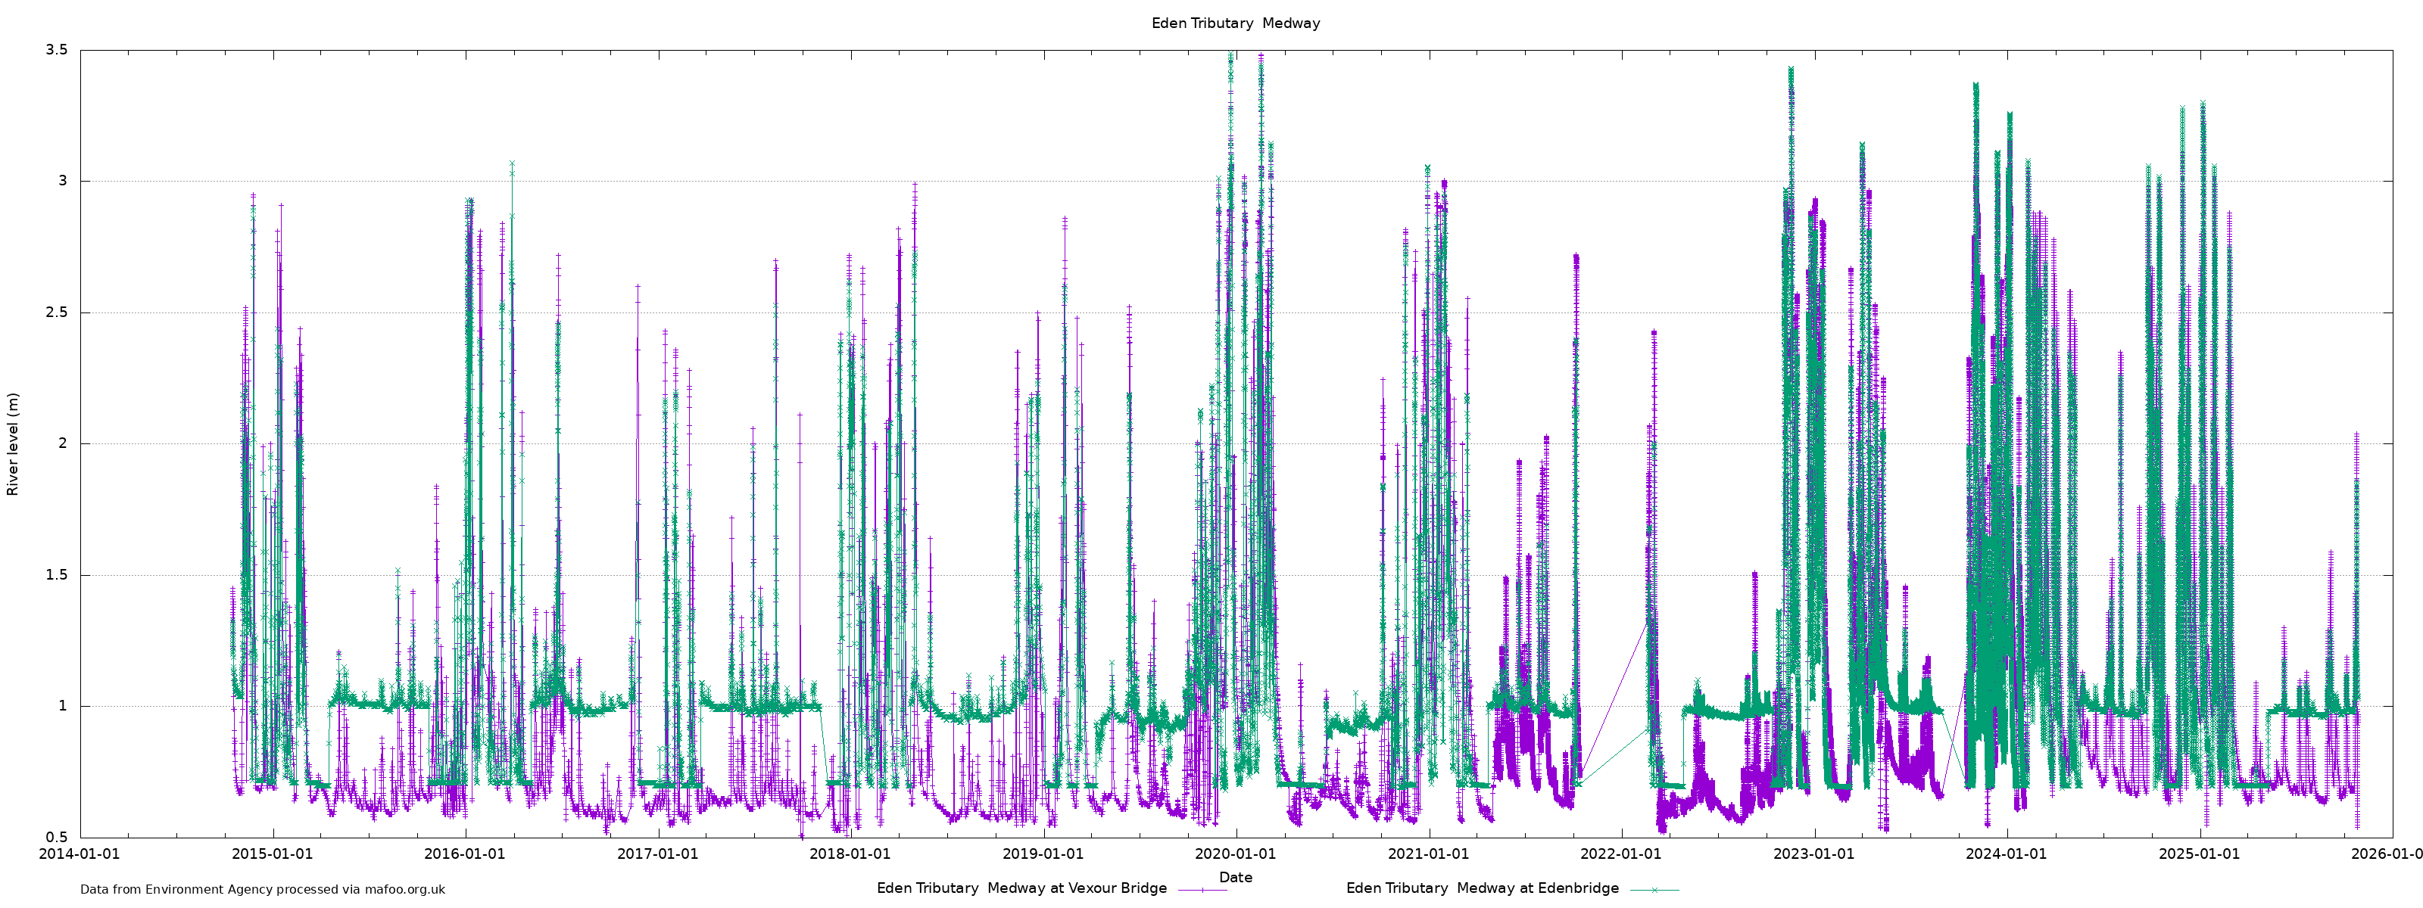Click the River level (m) axis label
The image size is (2423, 908).
tap(13, 445)
